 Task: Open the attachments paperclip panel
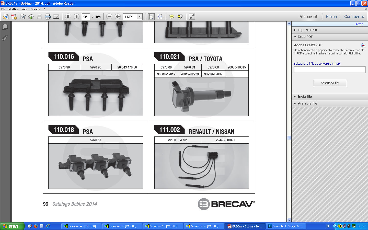click(x=5, y=38)
